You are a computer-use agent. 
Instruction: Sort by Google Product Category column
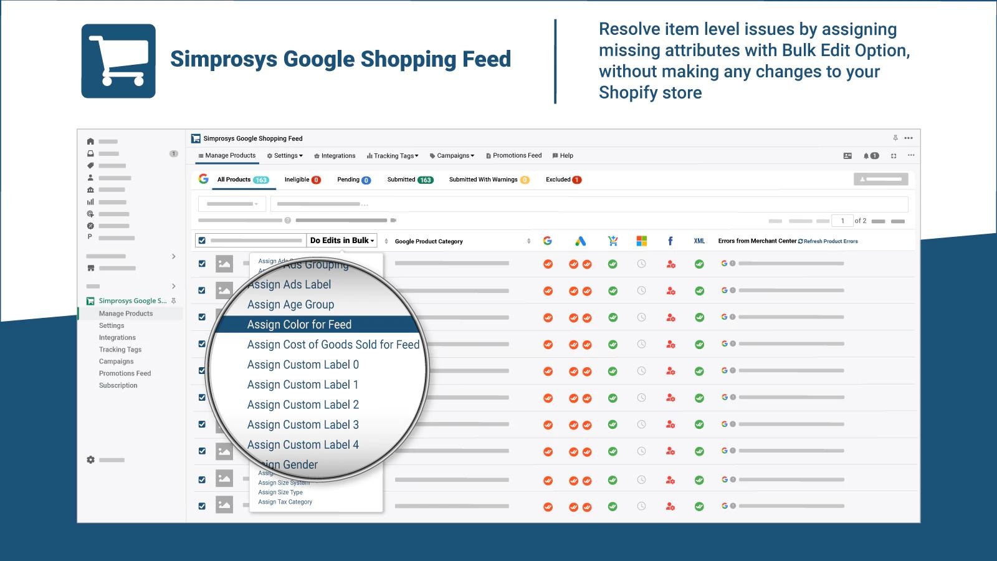(x=429, y=241)
